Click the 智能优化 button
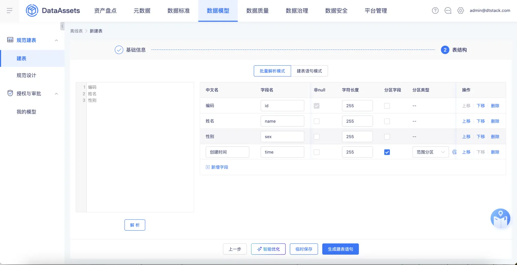Viewport: 517px width, 265px height. [x=268, y=249]
